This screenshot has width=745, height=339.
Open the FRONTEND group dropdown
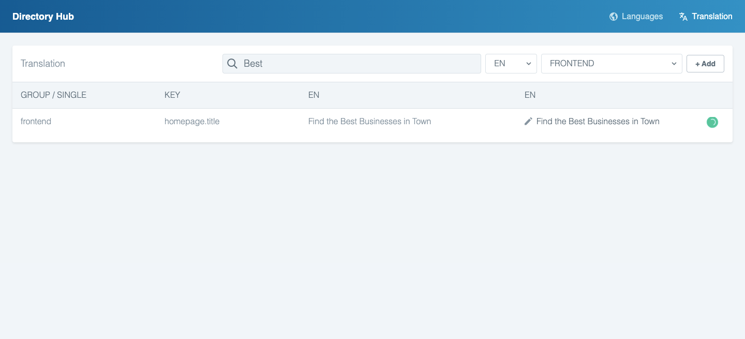tap(612, 64)
